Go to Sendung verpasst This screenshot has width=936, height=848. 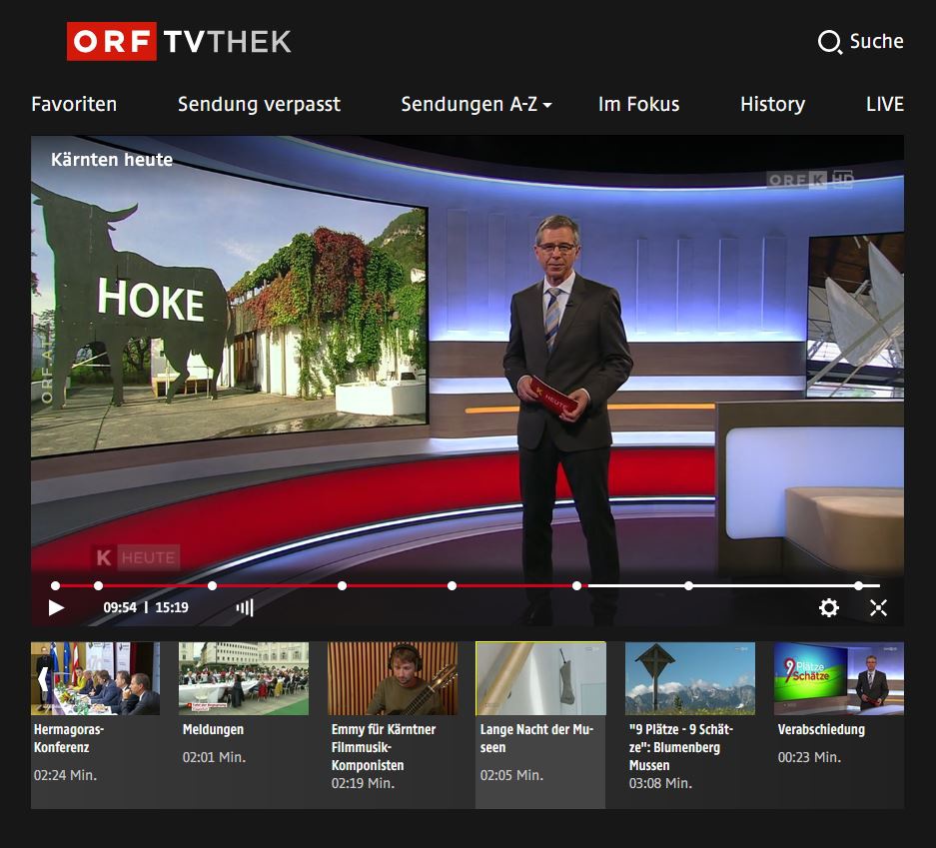pos(259,104)
